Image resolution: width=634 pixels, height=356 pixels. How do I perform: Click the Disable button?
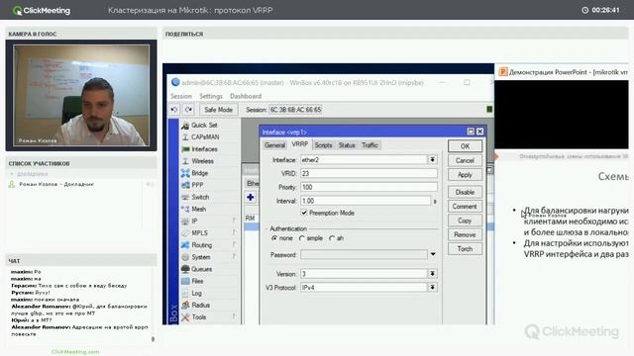[465, 192]
